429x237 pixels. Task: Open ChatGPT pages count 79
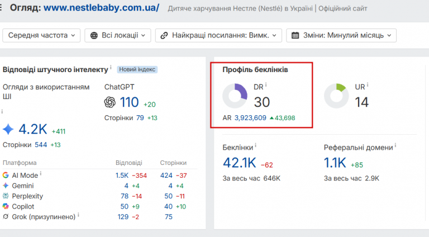[x=140, y=118]
